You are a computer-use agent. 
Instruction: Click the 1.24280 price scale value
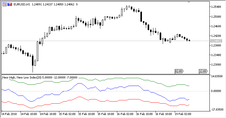click(216, 36)
